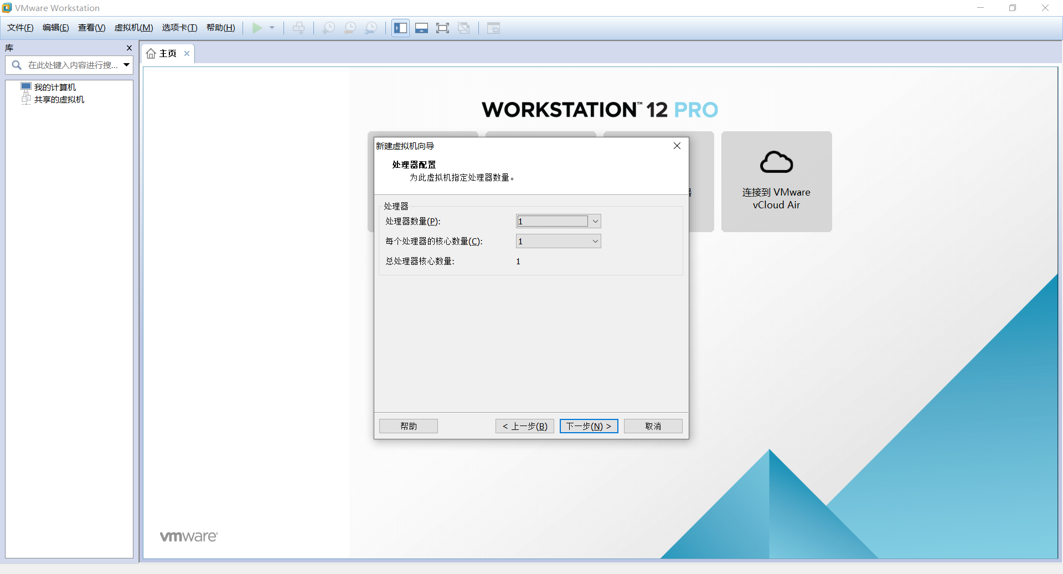1063x574 pixels.
Task: Open the 文件(F) menu
Action: click(x=20, y=28)
